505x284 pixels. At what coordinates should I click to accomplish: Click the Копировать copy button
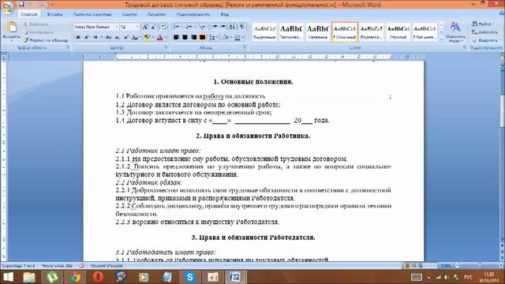pyautogui.click(x=38, y=32)
